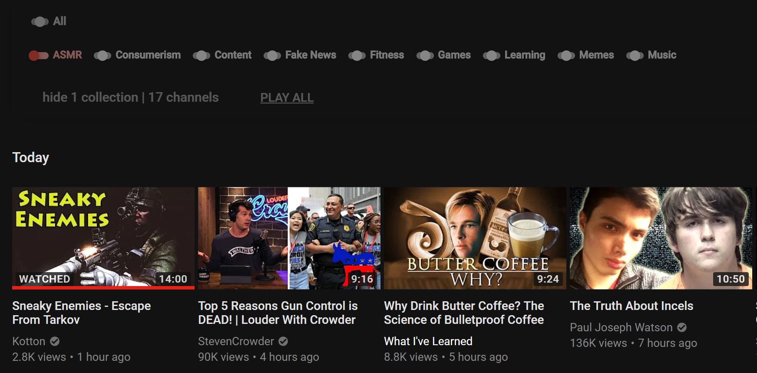Turn on the Learning collection toggle
Image resolution: width=757 pixels, height=373 pixels.
492,55
